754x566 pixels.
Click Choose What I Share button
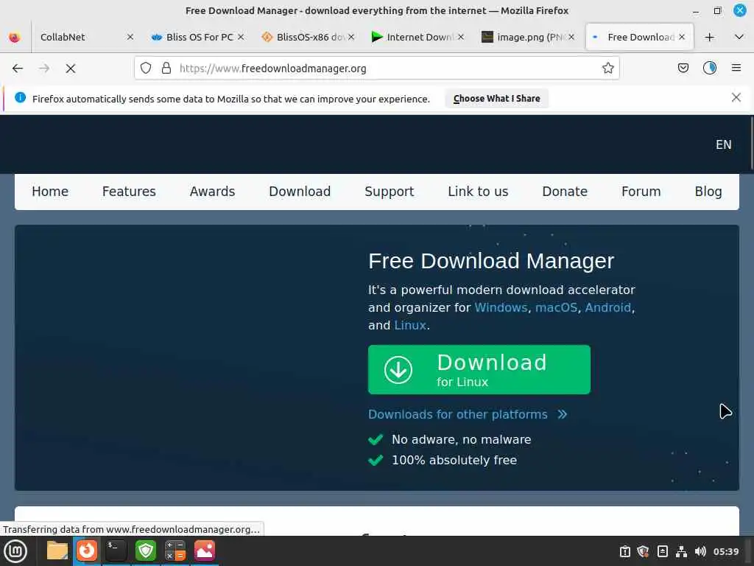[497, 98]
